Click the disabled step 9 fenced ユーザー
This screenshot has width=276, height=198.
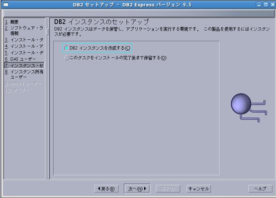point(23,83)
